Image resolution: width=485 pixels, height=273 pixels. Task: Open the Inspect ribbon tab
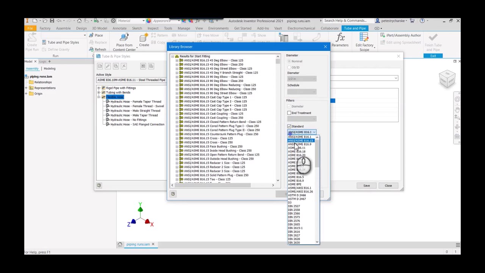[x=153, y=28]
